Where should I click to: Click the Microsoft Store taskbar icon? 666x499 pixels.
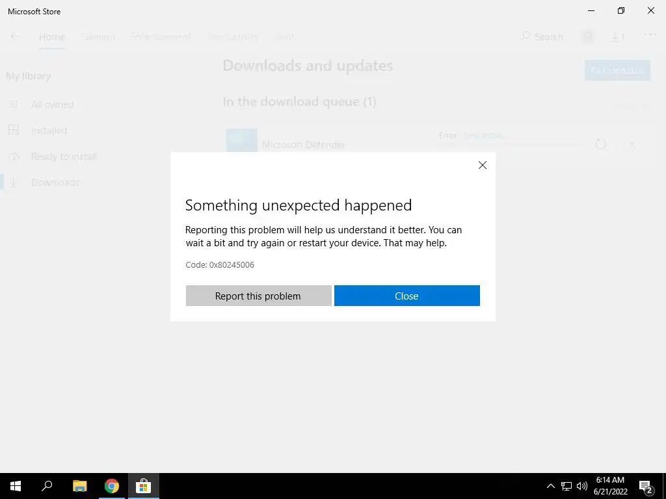pos(144,486)
